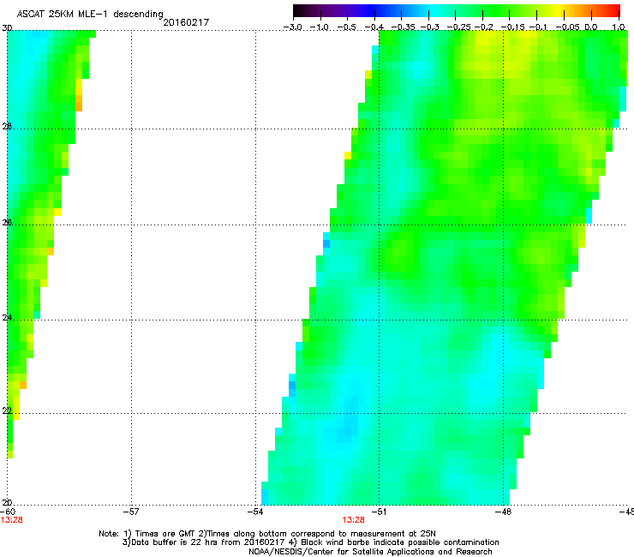Select the latitude label "24"
Screen dimensions: 634x557
[x=7, y=318]
